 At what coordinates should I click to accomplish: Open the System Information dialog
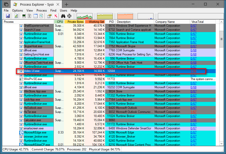23,16
